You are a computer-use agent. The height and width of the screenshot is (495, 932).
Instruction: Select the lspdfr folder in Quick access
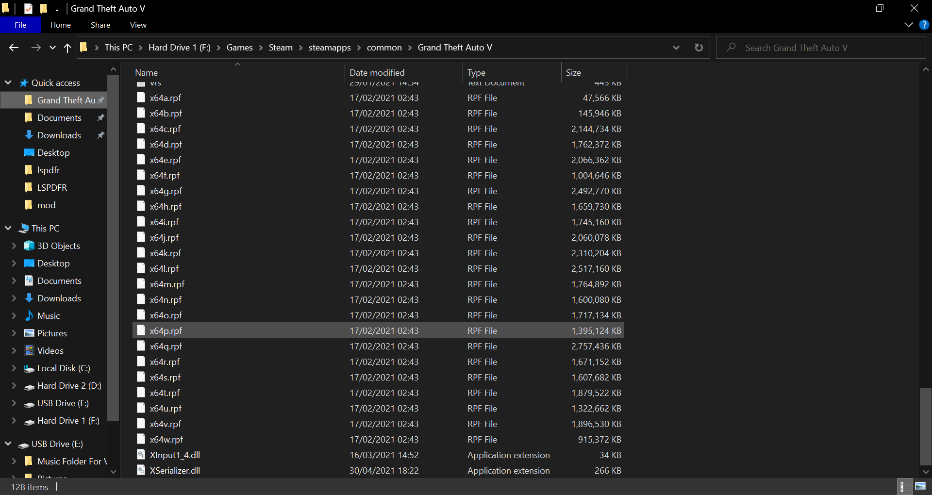click(49, 170)
